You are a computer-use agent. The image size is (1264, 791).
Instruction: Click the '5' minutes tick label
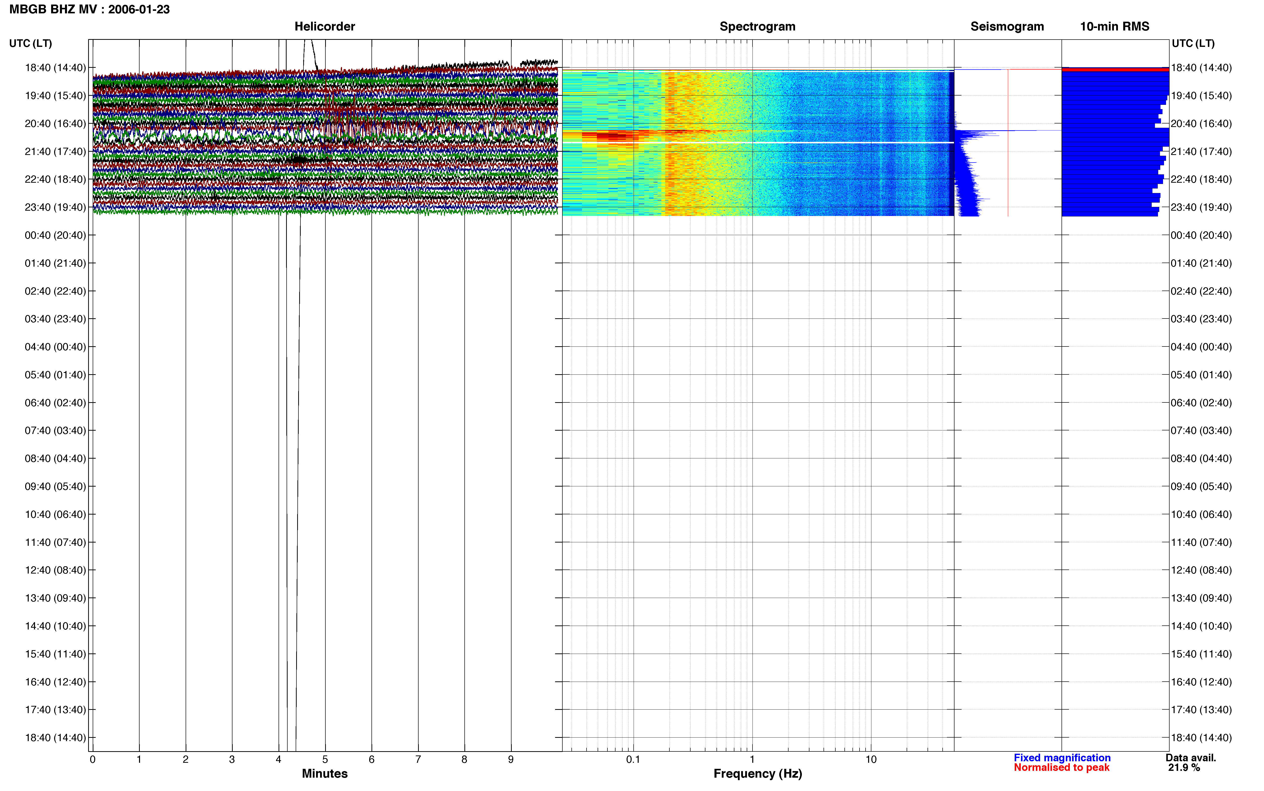[325, 760]
